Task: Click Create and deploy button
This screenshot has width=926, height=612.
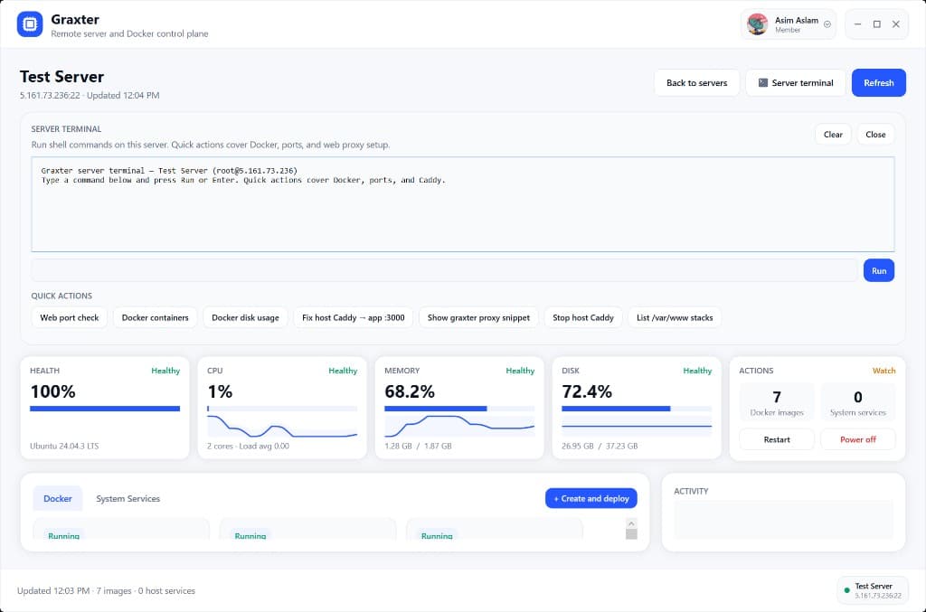Action: point(591,499)
